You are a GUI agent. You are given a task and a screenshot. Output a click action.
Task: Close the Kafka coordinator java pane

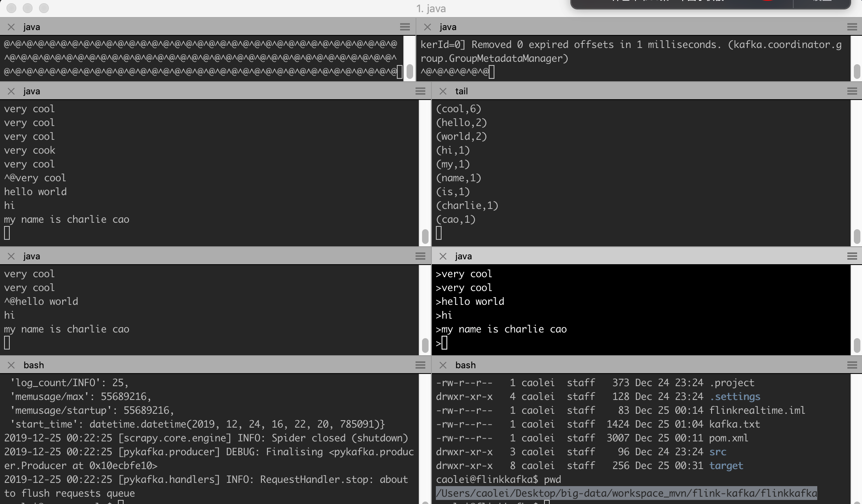pos(427,27)
